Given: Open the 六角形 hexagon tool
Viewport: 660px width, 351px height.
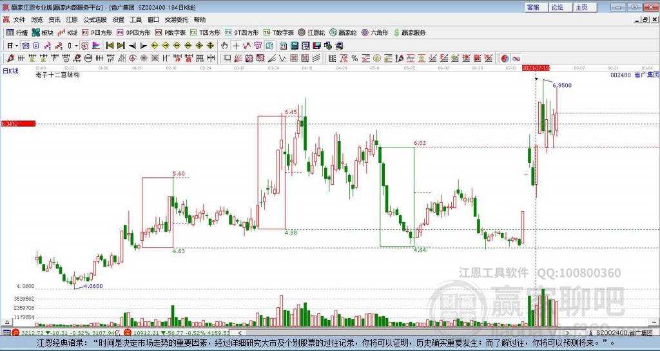Looking at the screenshot, I should [374, 32].
